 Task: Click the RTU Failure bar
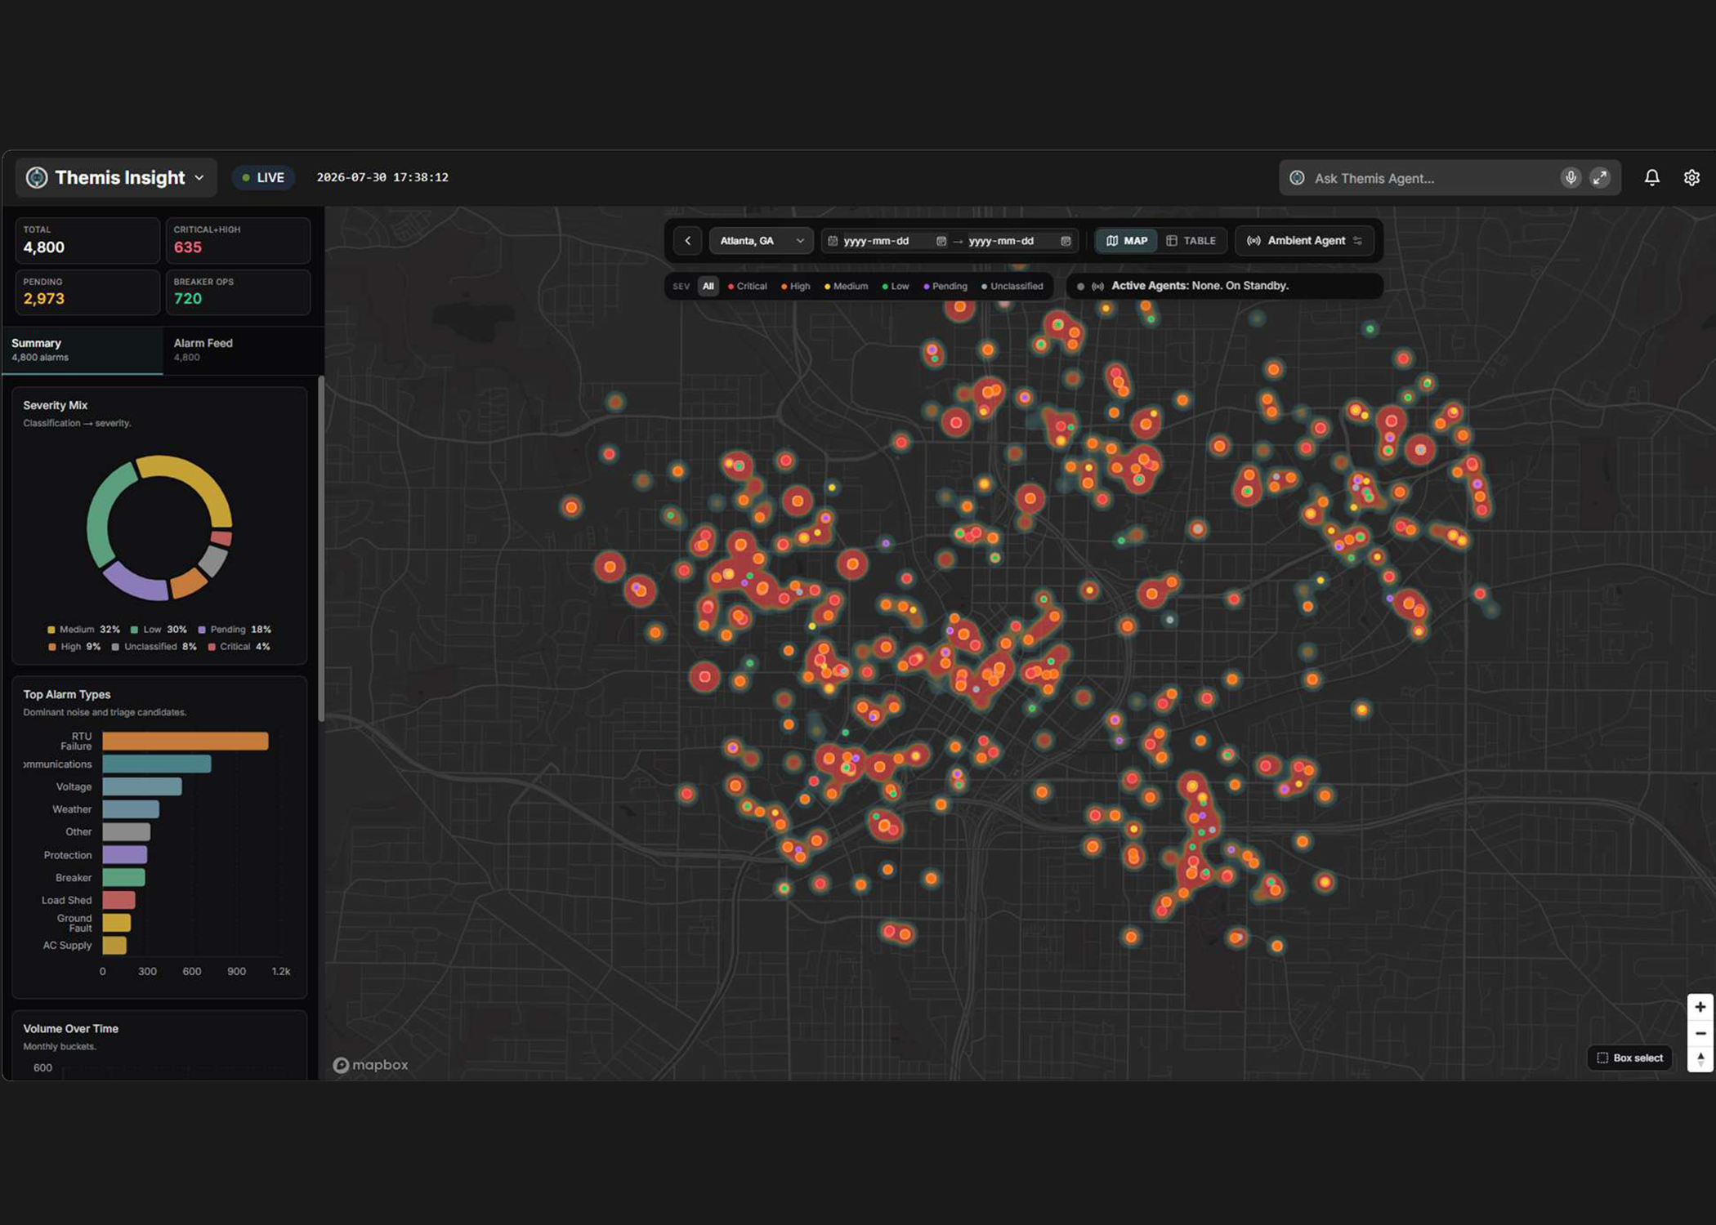pos(185,741)
